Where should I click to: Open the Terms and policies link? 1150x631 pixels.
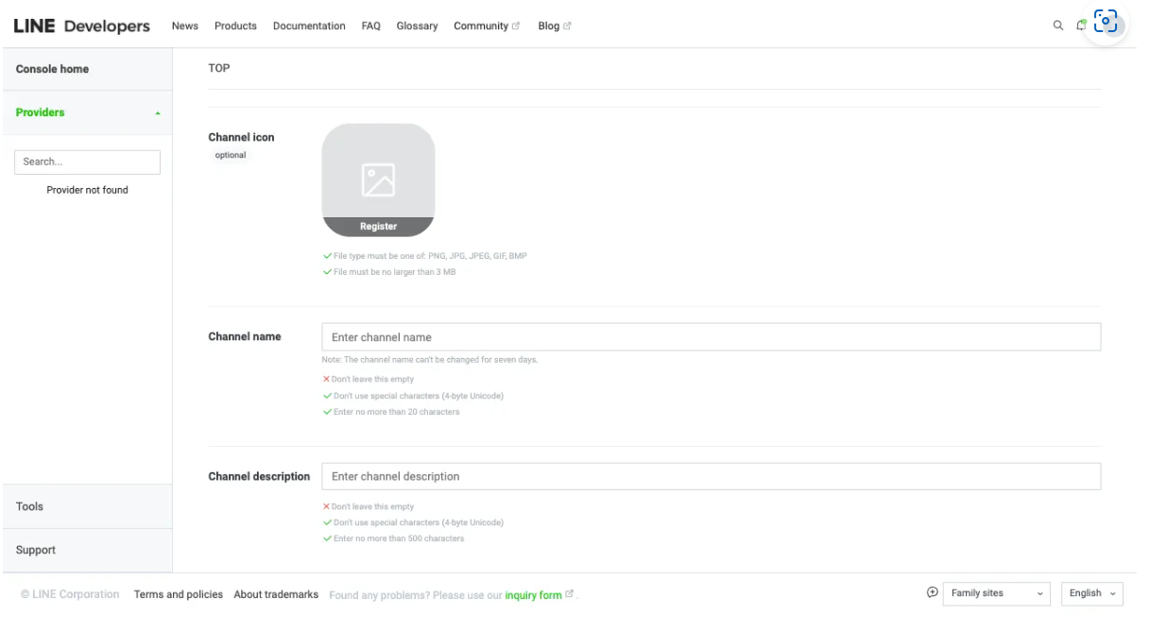point(179,594)
